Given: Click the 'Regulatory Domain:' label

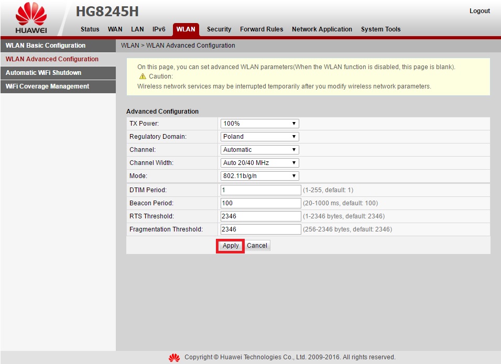Looking at the screenshot, I should pos(158,137).
